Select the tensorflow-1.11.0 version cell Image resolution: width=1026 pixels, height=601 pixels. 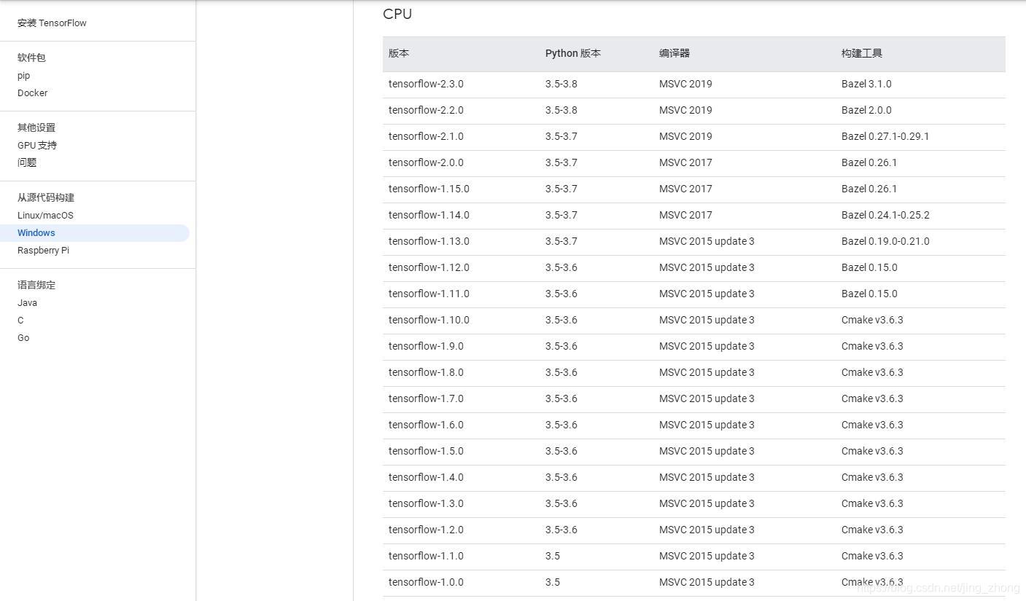pyautogui.click(x=429, y=294)
